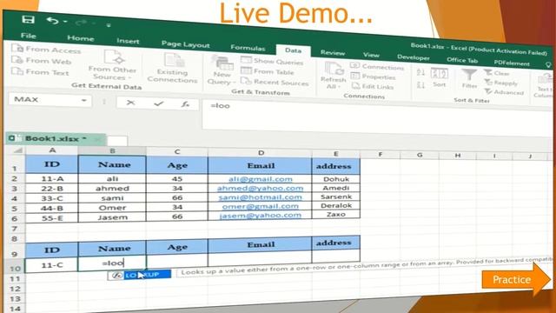The image size is (556, 313).
Task: Switch to the PDFelement tab
Action: [512, 63]
